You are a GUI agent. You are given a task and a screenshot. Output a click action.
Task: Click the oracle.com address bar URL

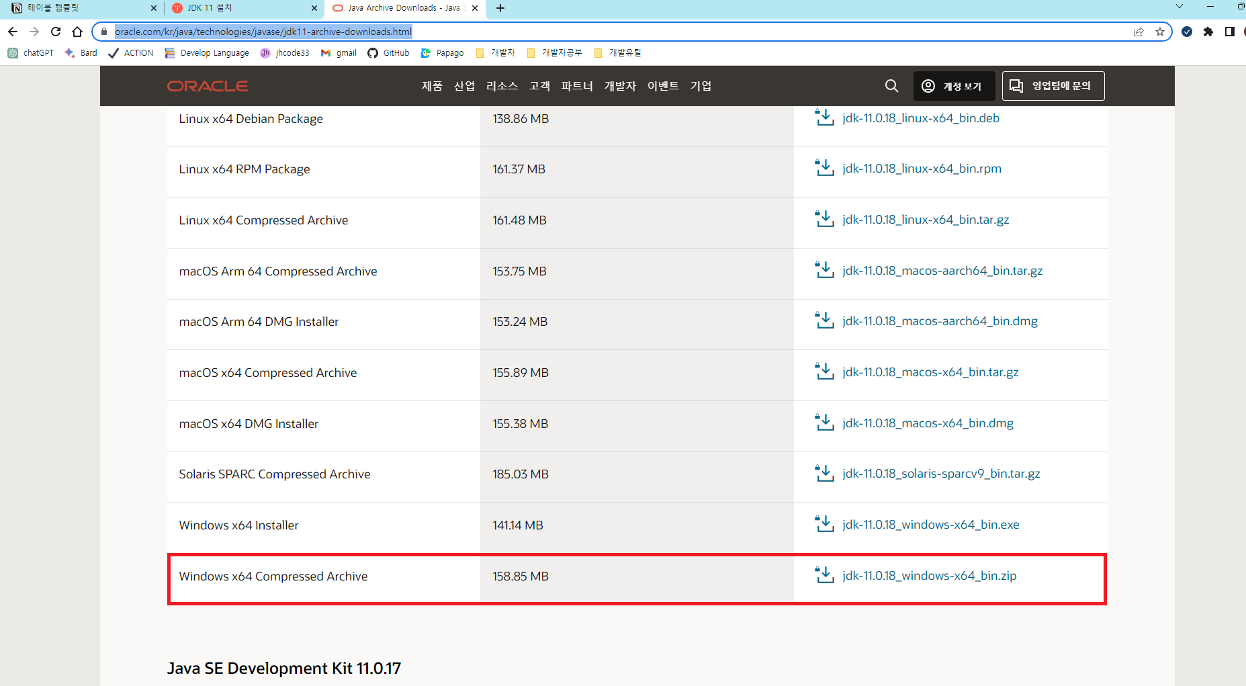click(x=263, y=32)
